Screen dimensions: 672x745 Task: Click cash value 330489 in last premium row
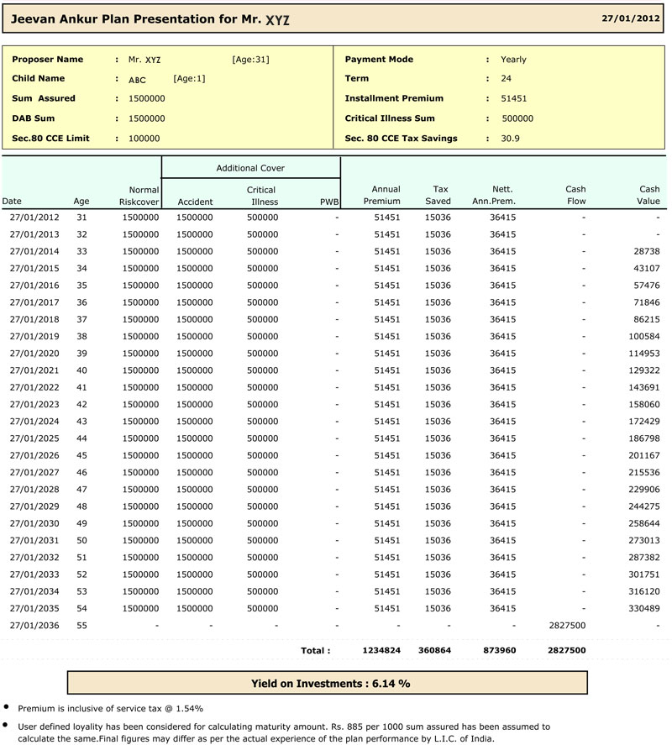pyautogui.click(x=644, y=608)
